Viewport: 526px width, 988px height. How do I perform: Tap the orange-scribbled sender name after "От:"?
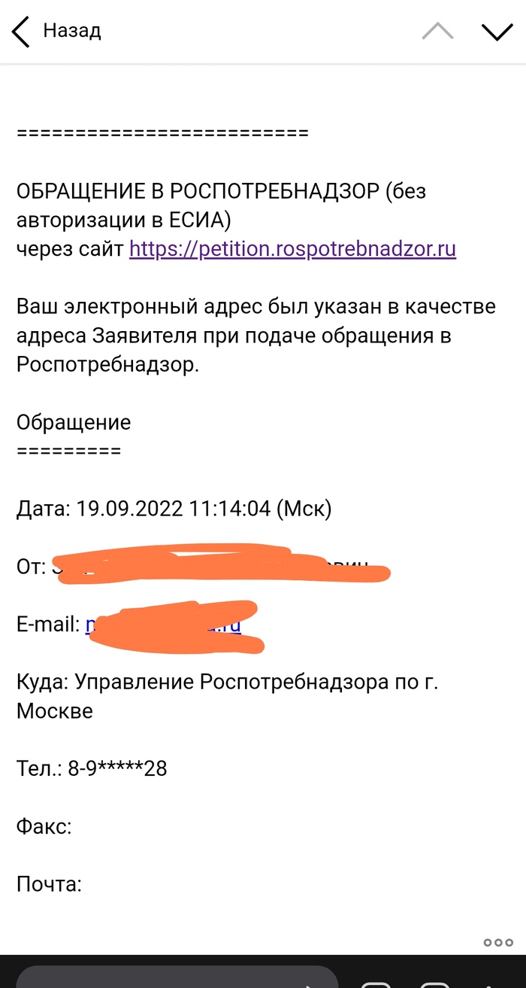(x=218, y=566)
